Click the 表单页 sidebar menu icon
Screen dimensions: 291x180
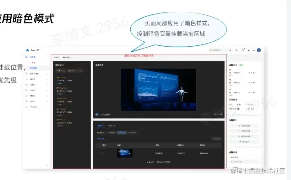[x=27, y=85]
